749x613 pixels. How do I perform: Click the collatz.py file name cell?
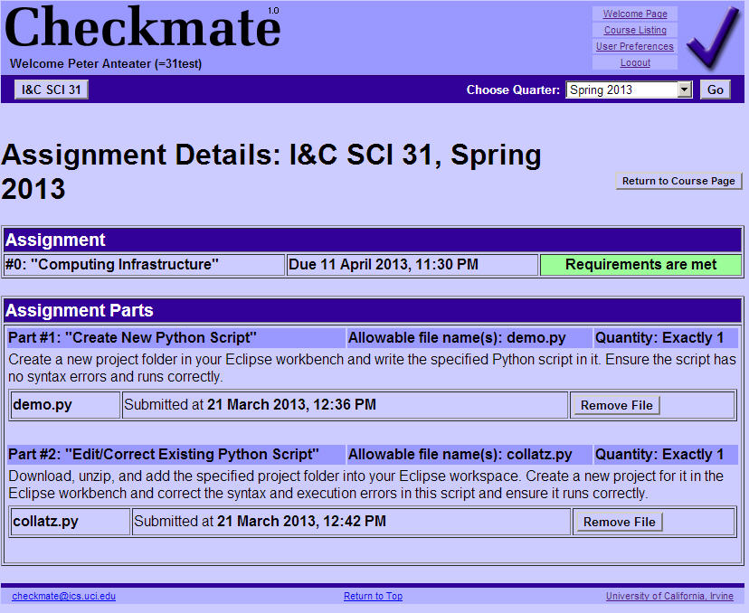[71, 522]
